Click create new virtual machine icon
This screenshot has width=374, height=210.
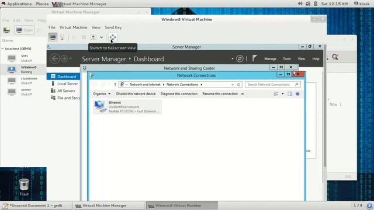[x=6, y=30]
